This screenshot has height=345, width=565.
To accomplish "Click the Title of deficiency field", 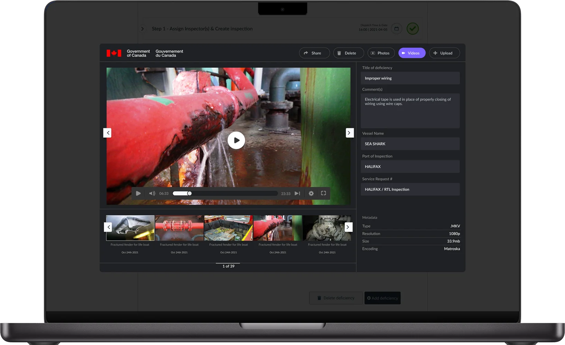I will coord(410,78).
